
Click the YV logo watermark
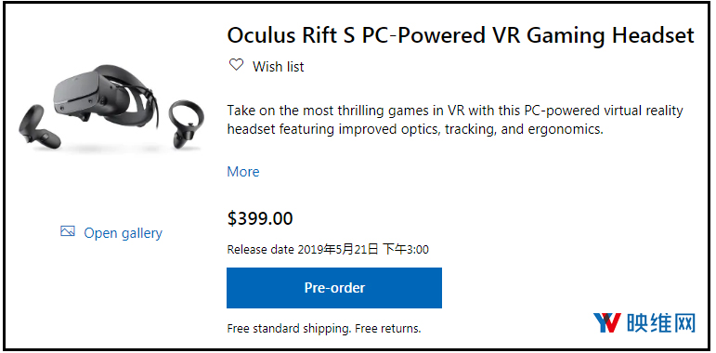pos(606,322)
